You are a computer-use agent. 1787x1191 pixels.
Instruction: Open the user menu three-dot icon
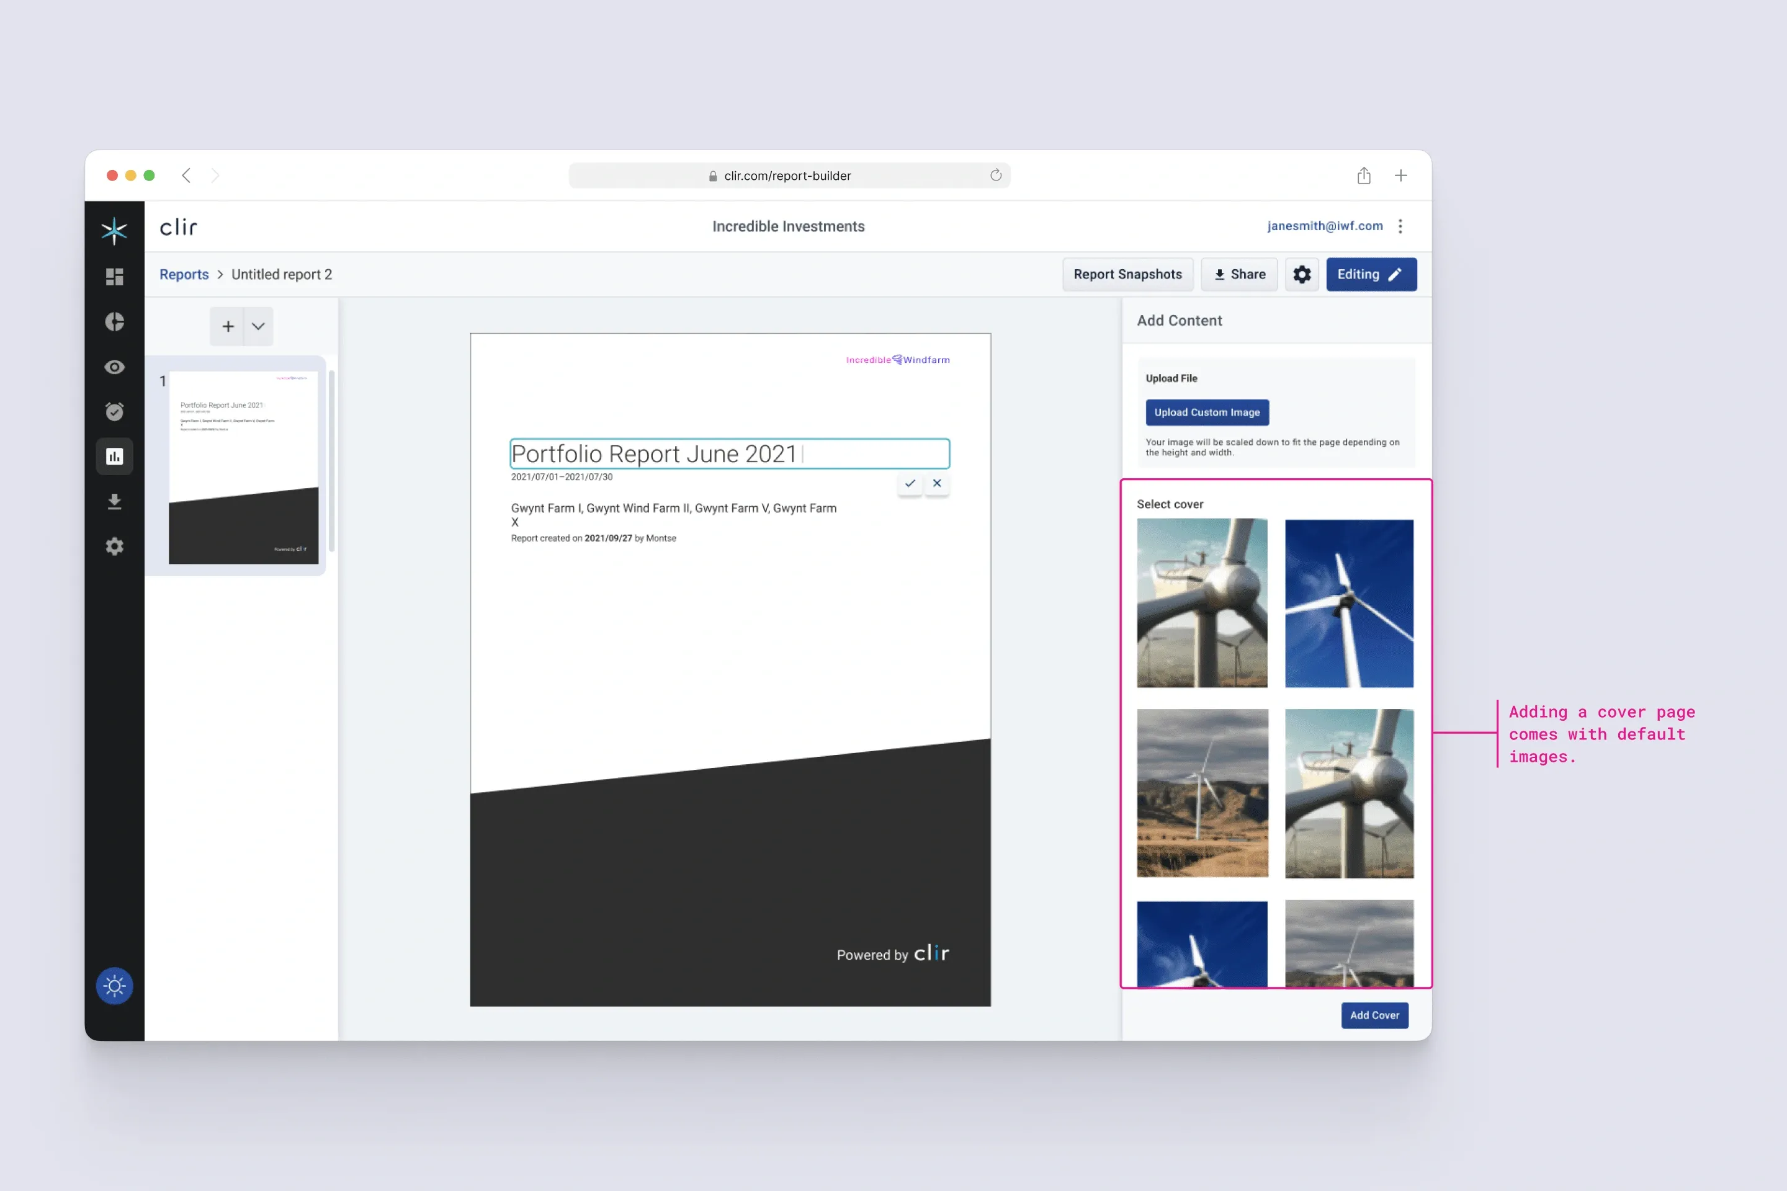pyautogui.click(x=1400, y=226)
